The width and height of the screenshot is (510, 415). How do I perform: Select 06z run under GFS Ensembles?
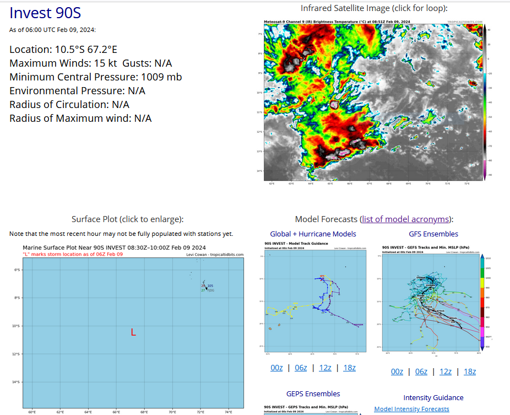[421, 371]
